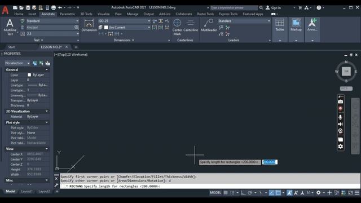Click the Linear dimension icon

tap(101, 34)
